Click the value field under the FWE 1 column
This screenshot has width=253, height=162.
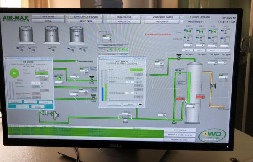(188, 46)
